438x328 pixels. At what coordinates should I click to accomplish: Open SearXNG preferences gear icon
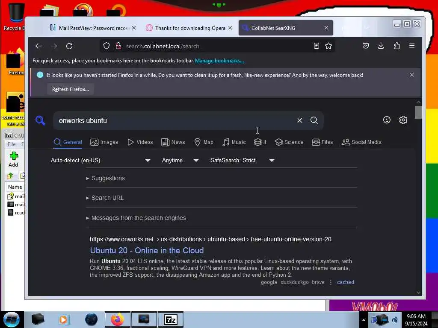click(403, 120)
